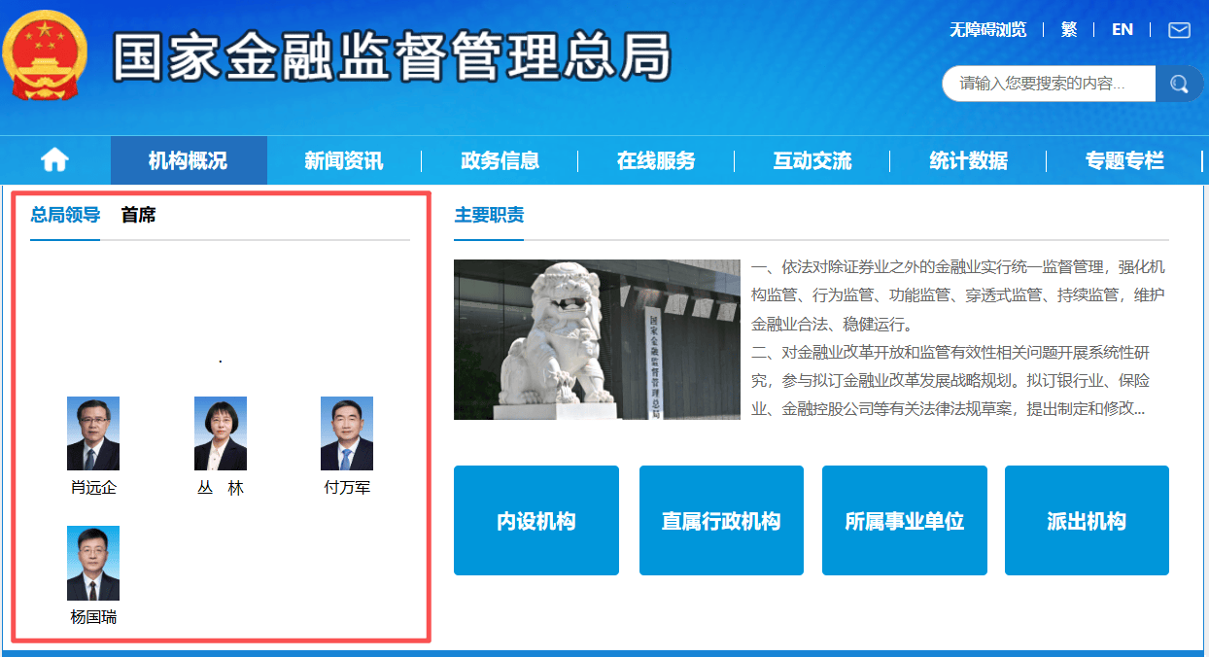This screenshot has width=1209, height=657.
Task: Open 杨国瑞's portrait photo
Action: [93, 563]
